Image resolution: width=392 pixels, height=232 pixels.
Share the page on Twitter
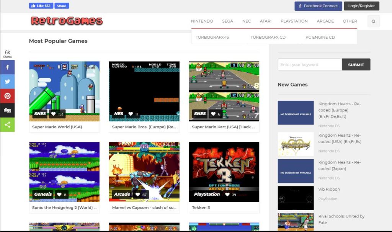(x=7, y=82)
